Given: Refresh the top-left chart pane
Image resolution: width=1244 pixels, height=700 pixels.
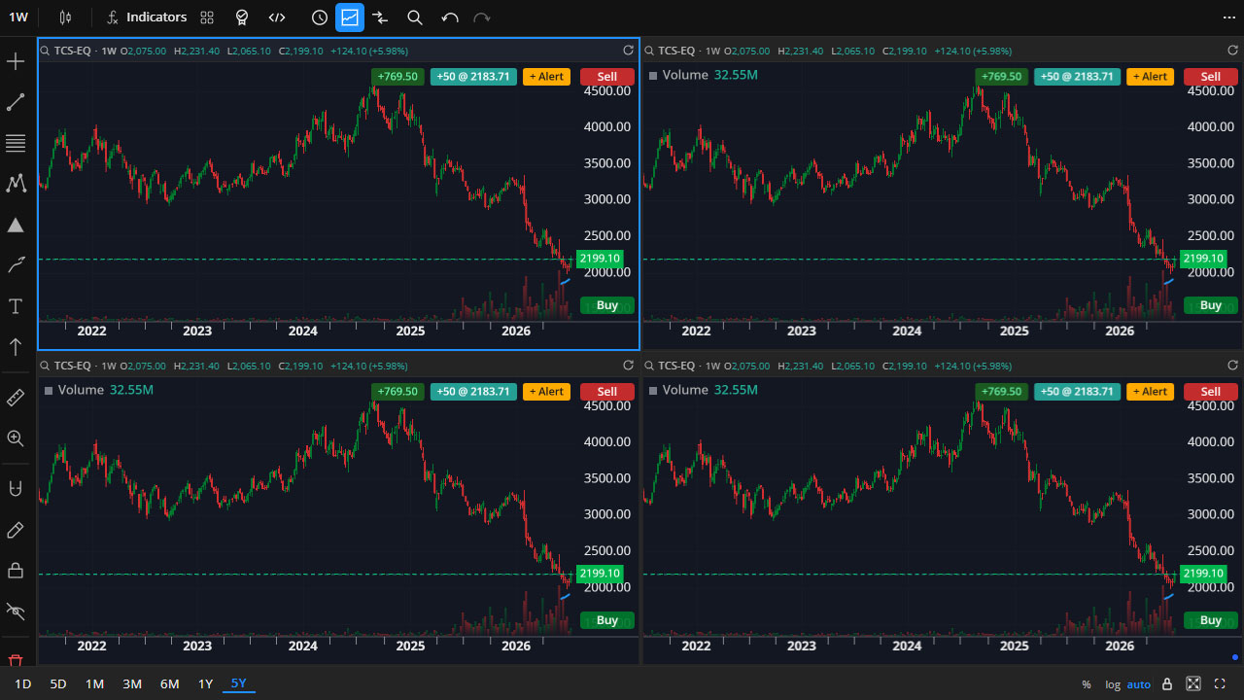Looking at the screenshot, I should (x=628, y=51).
